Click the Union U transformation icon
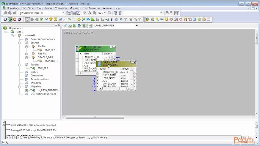The image size is (260, 146). click(x=167, y=19)
